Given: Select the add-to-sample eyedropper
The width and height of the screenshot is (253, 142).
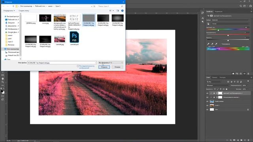Looking at the screenshot, I should [x=212, y=44].
